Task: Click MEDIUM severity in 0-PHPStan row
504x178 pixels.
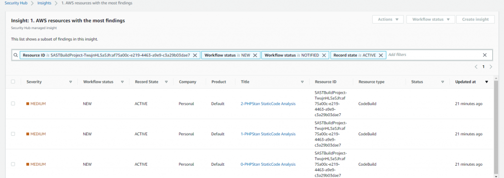Action: (x=36, y=164)
